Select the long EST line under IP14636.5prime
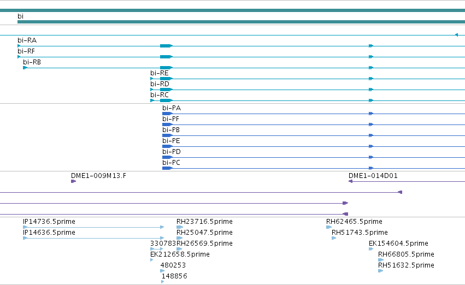The height and width of the screenshot is (285, 465). pos(93,238)
